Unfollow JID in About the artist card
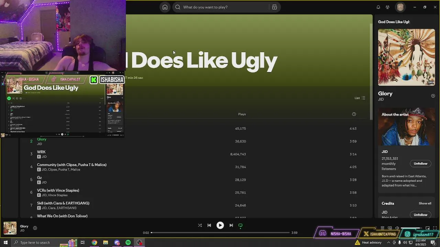Viewport: 440px width, 247px height. tap(420, 164)
